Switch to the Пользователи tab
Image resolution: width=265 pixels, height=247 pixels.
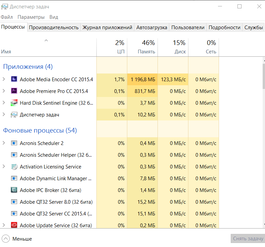coord(188,27)
